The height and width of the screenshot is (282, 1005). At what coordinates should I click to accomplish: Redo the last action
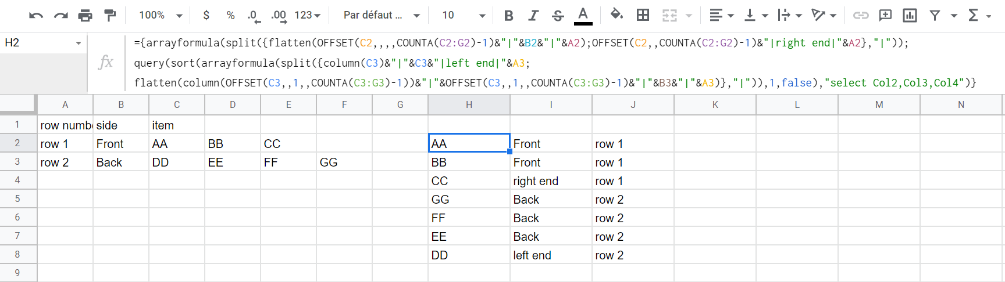pos(61,16)
